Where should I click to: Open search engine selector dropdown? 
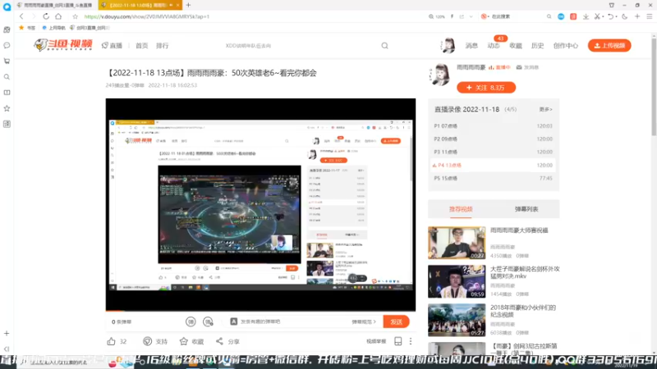[x=485, y=16]
